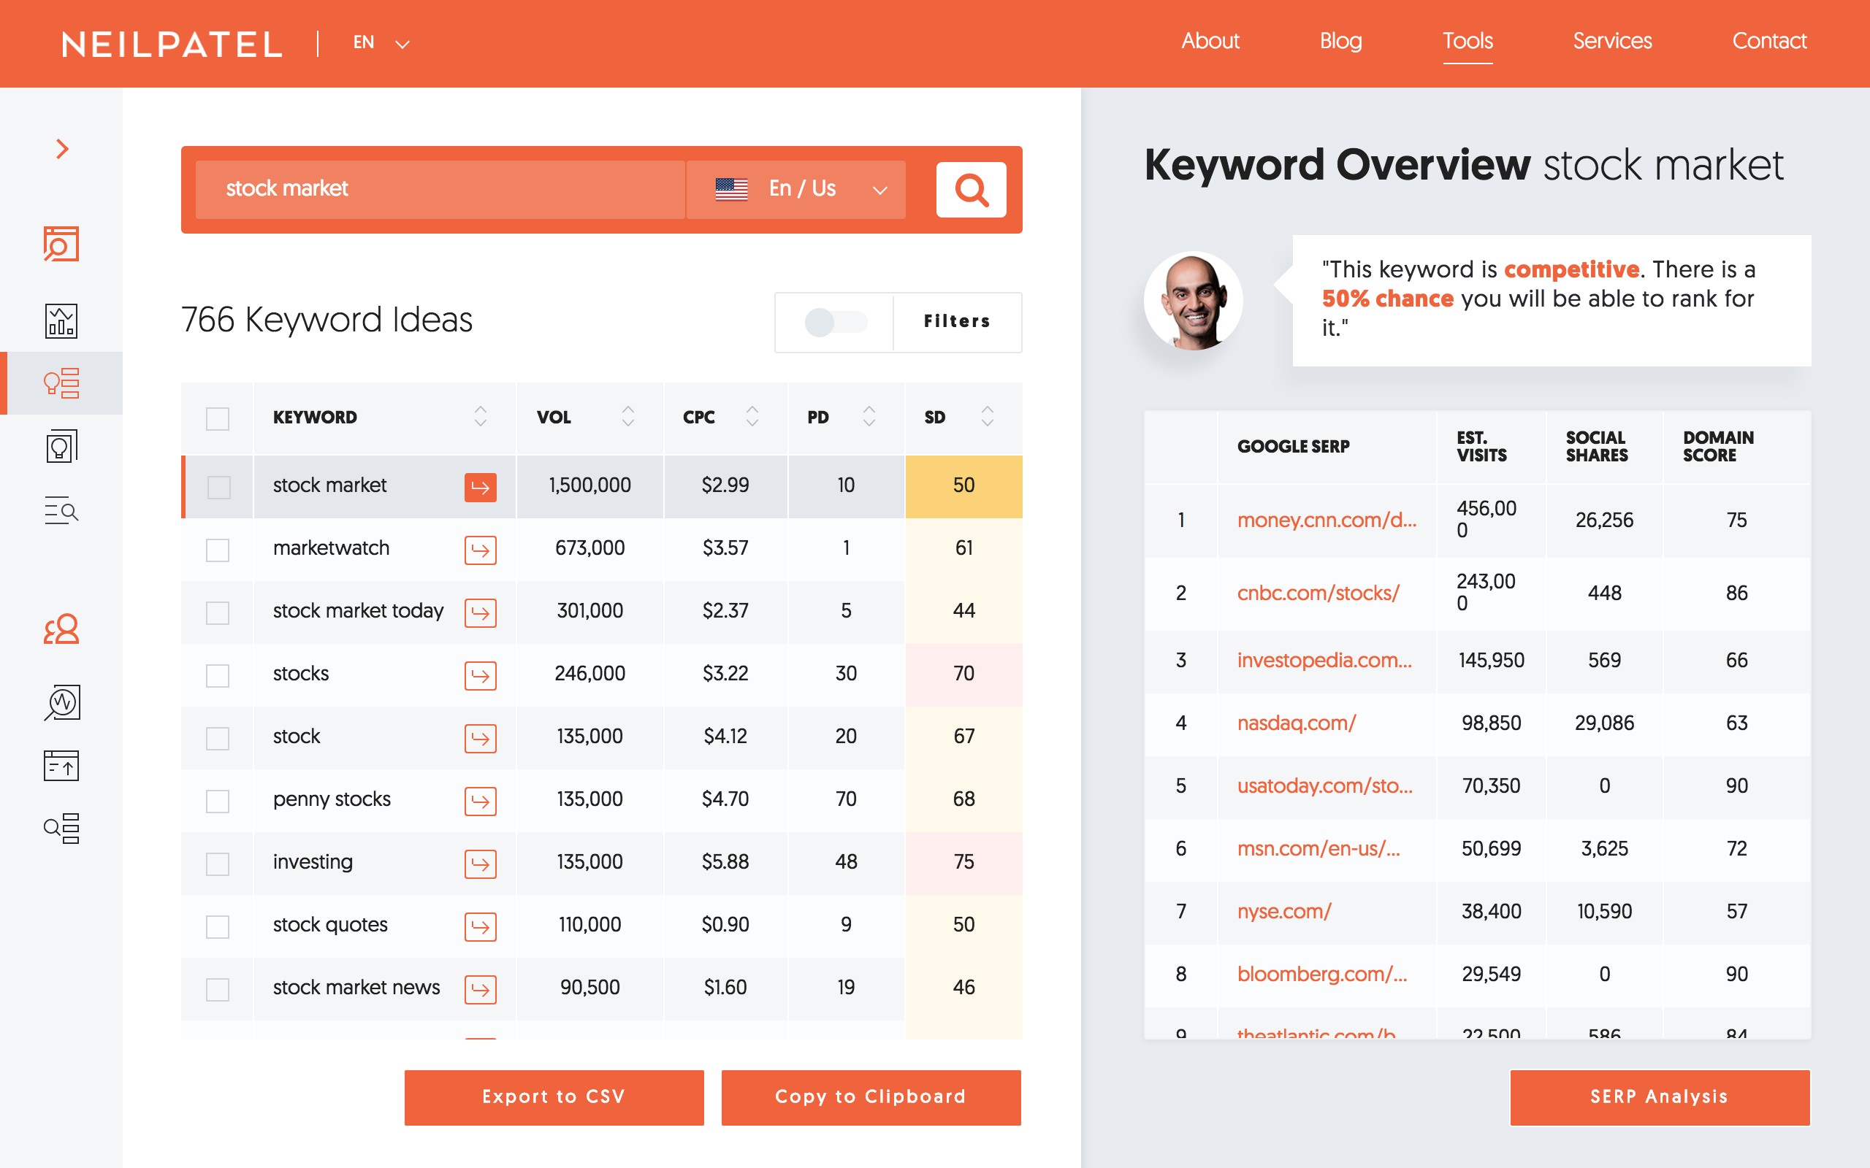Select the Content Ideas icon in sidebar
Image resolution: width=1870 pixels, height=1168 pixels.
62,445
